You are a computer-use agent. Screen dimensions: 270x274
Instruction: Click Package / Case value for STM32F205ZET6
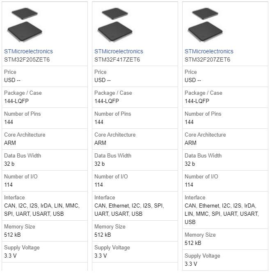coord(16,101)
